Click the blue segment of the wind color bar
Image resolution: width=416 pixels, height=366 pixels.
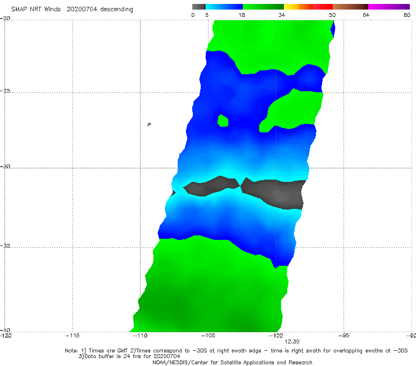tap(224, 7)
